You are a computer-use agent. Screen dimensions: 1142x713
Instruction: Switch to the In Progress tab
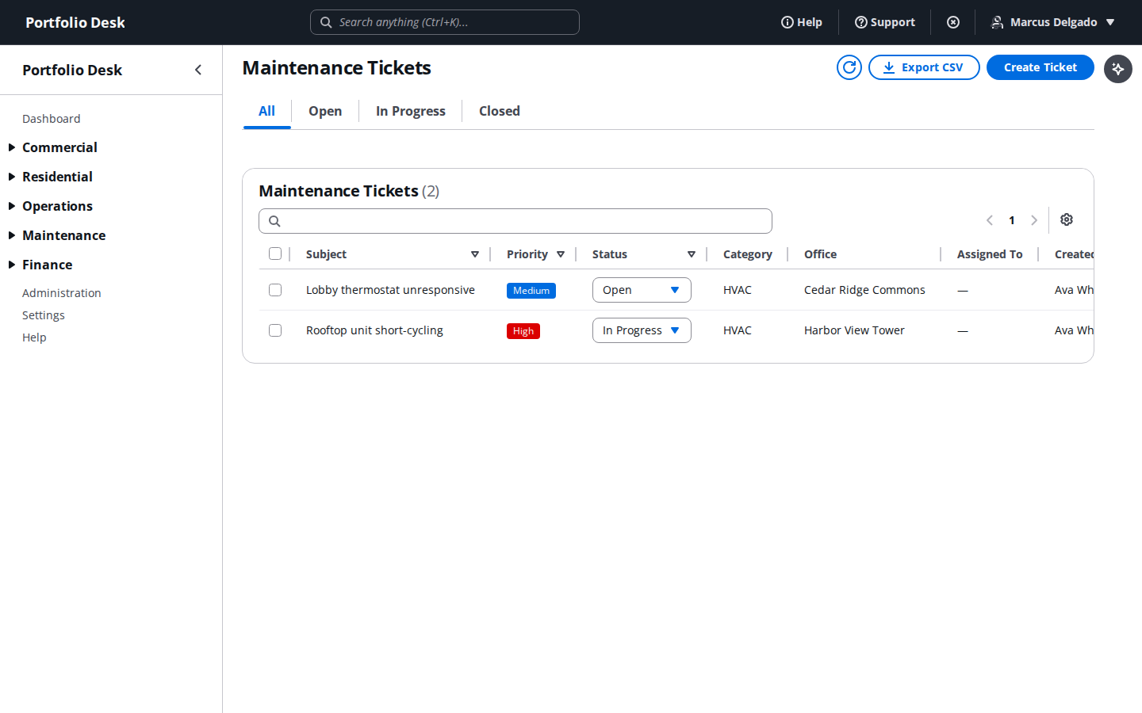pos(411,111)
